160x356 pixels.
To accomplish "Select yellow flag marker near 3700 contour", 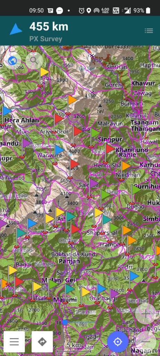I will tap(43, 77).
